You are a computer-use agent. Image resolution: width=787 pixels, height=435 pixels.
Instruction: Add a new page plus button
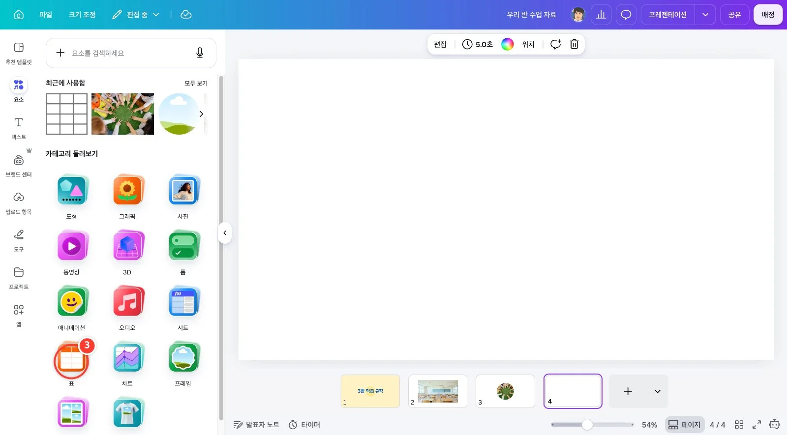pos(628,391)
